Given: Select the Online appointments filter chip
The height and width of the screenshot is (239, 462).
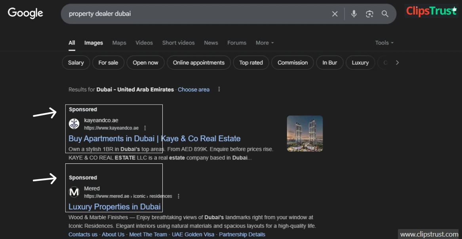Looking at the screenshot, I should (x=199, y=63).
